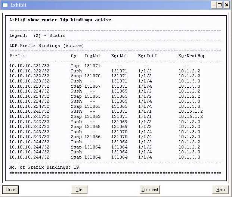Open the Comment dialog button
The width and height of the screenshot is (232, 197).
click(x=150, y=190)
